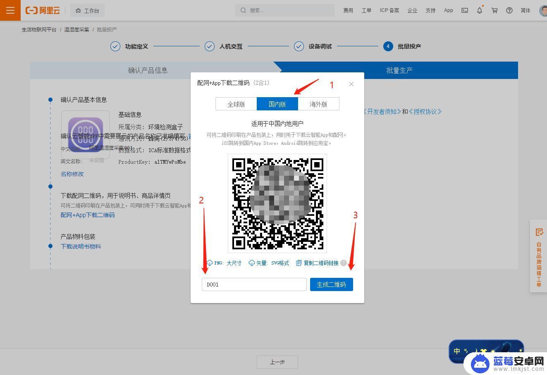
Task: Go to 生活物联网平台 breadcrumb
Action: [39, 30]
